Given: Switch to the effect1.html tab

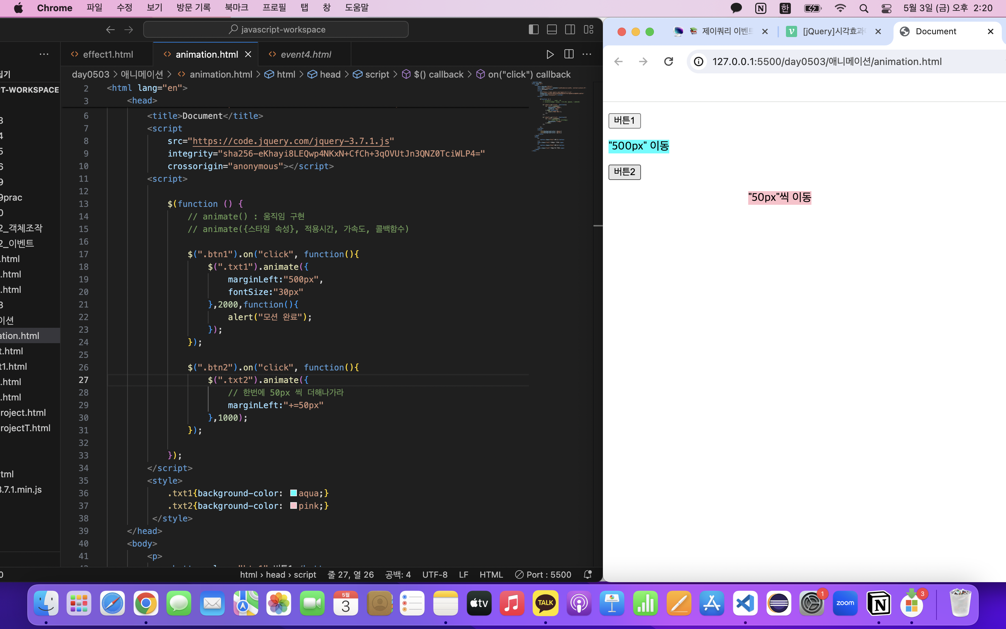Looking at the screenshot, I should point(108,55).
